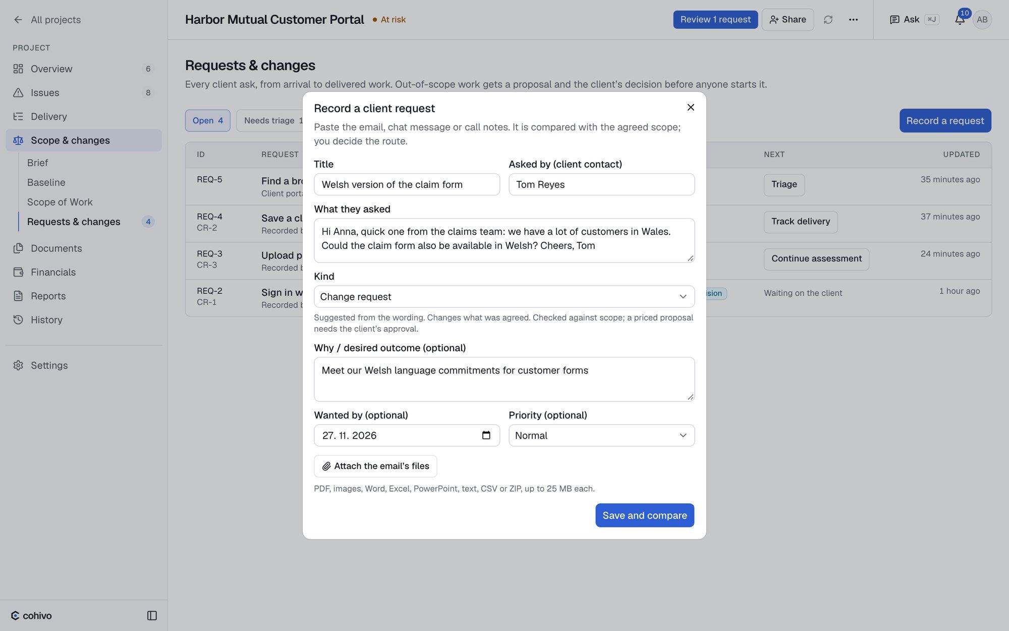Screen dimensions: 1009x631
Task: Click Triage for REQ-5
Action: [784, 184]
